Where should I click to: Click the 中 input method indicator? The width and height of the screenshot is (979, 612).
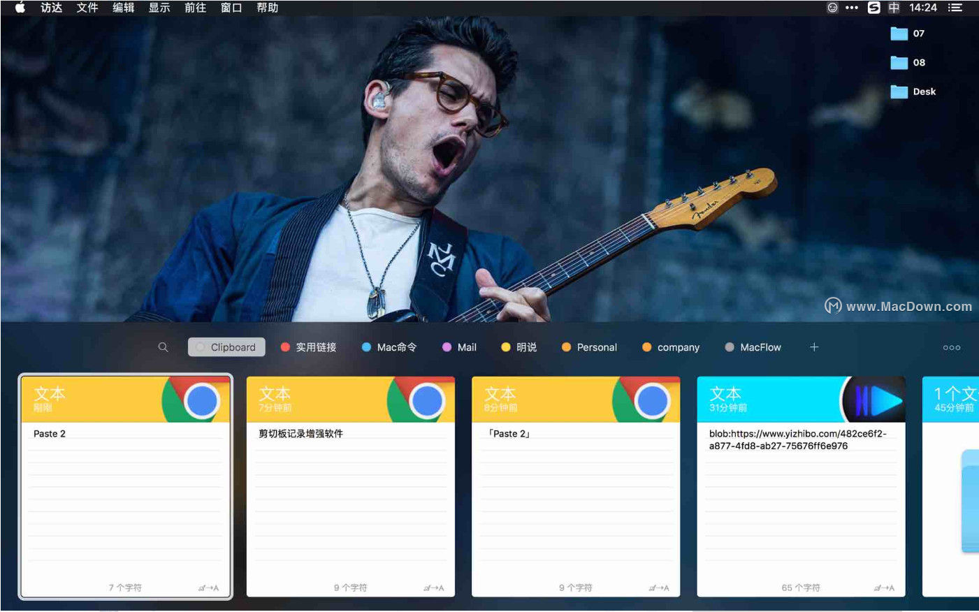tap(894, 8)
